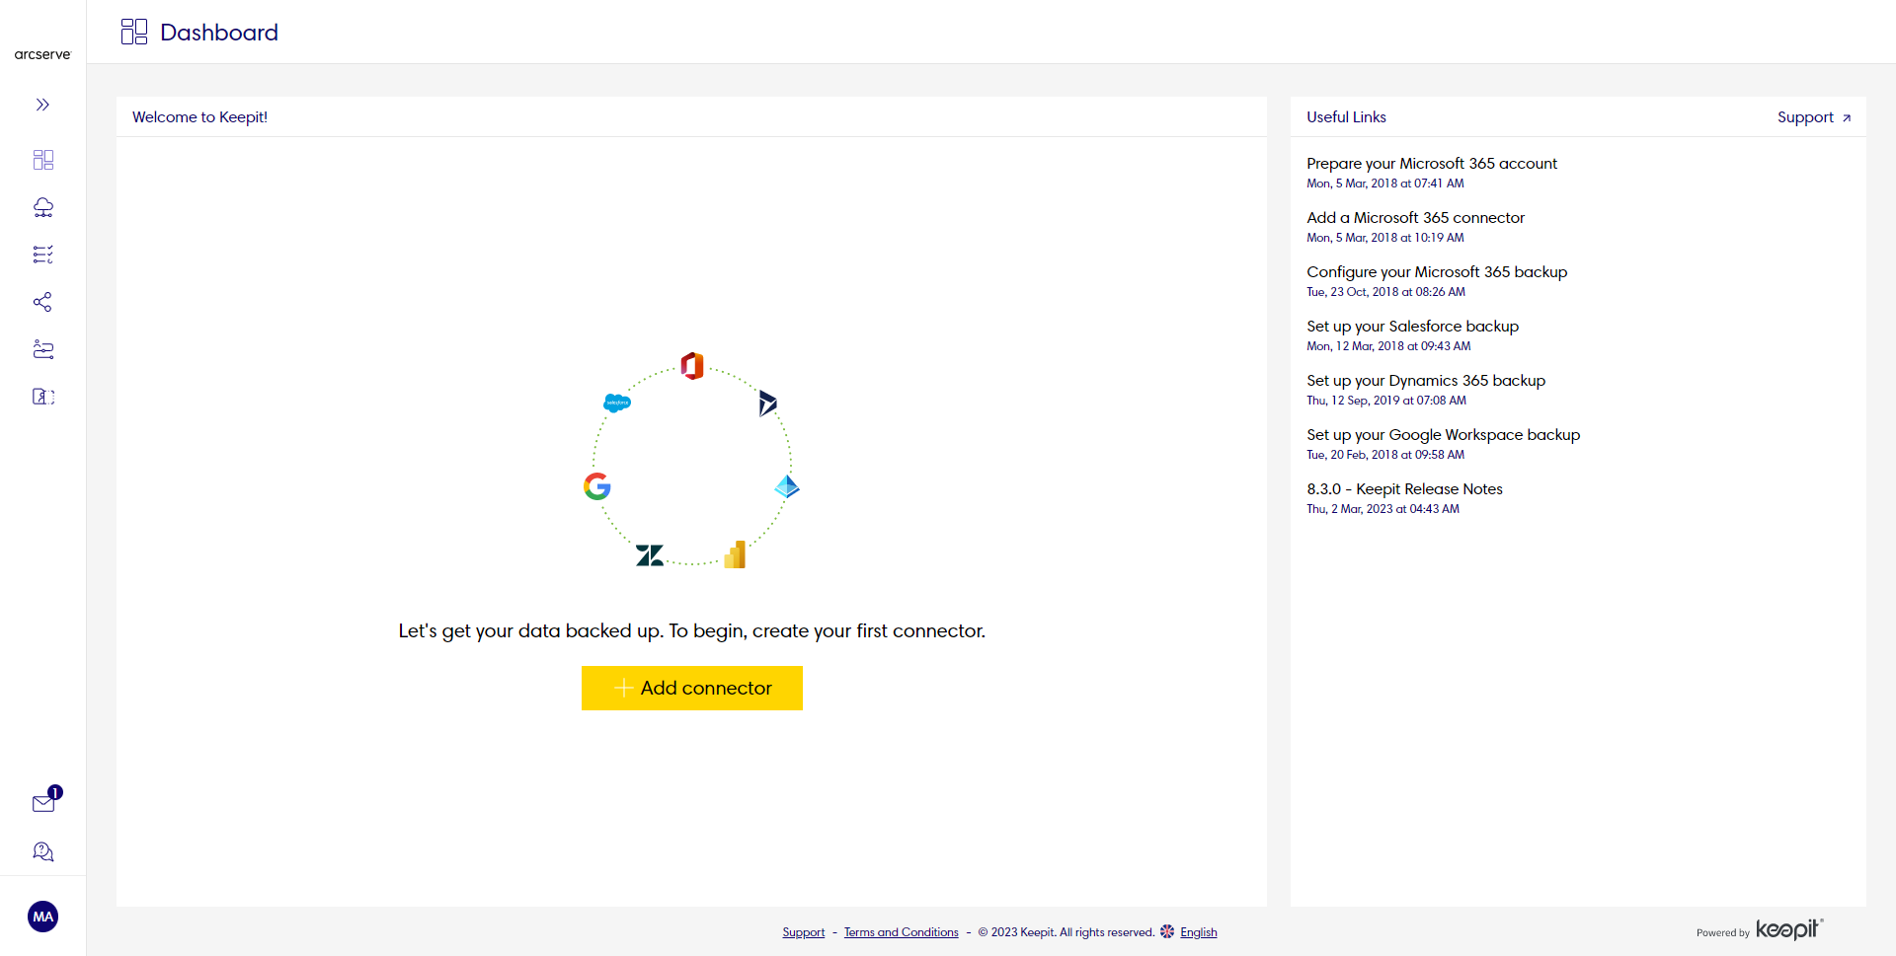The width and height of the screenshot is (1896, 956).
Task: Click Terms and Conditions in the footer
Action: pyautogui.click(x=901, y=932)
